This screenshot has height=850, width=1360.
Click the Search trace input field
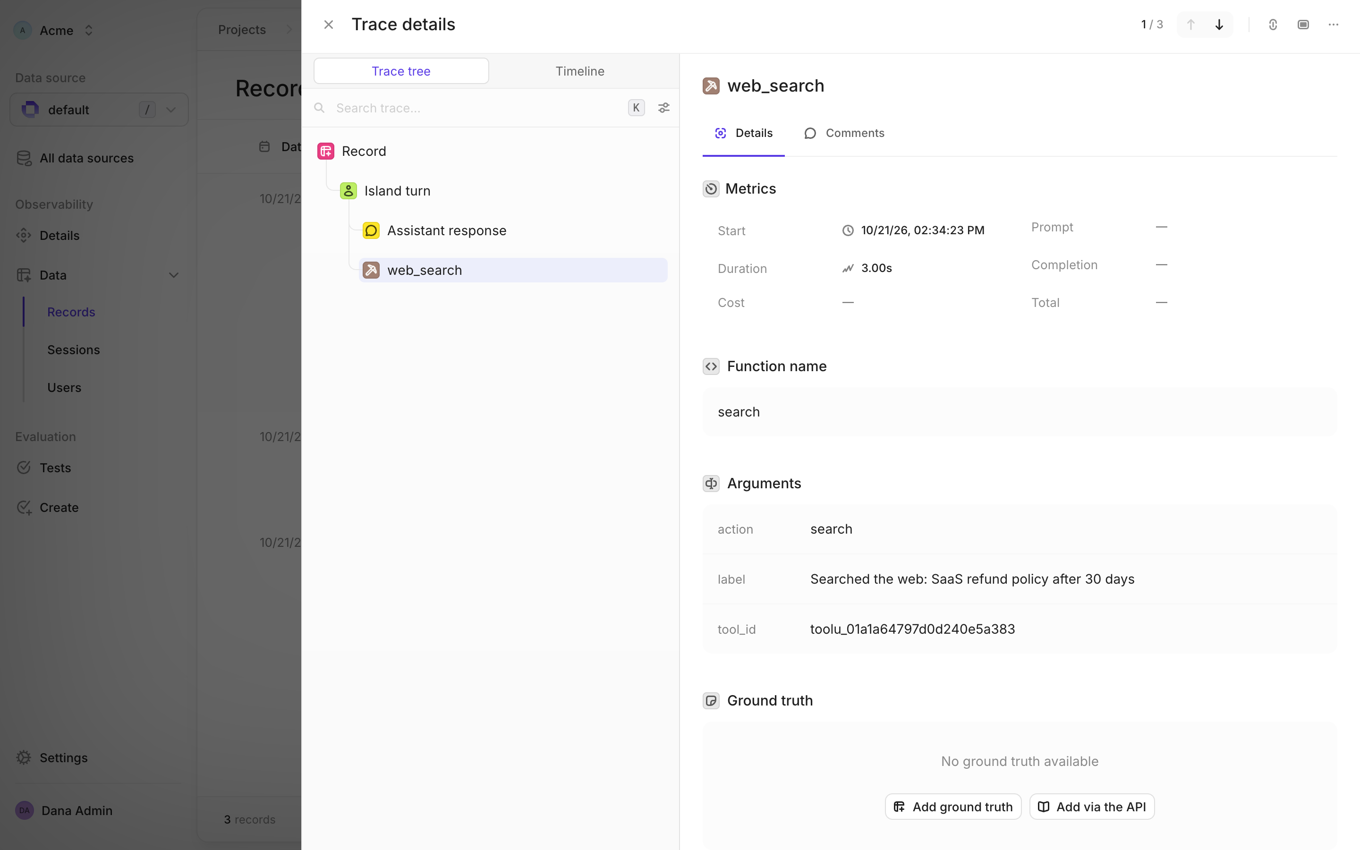tap(478, 108)
